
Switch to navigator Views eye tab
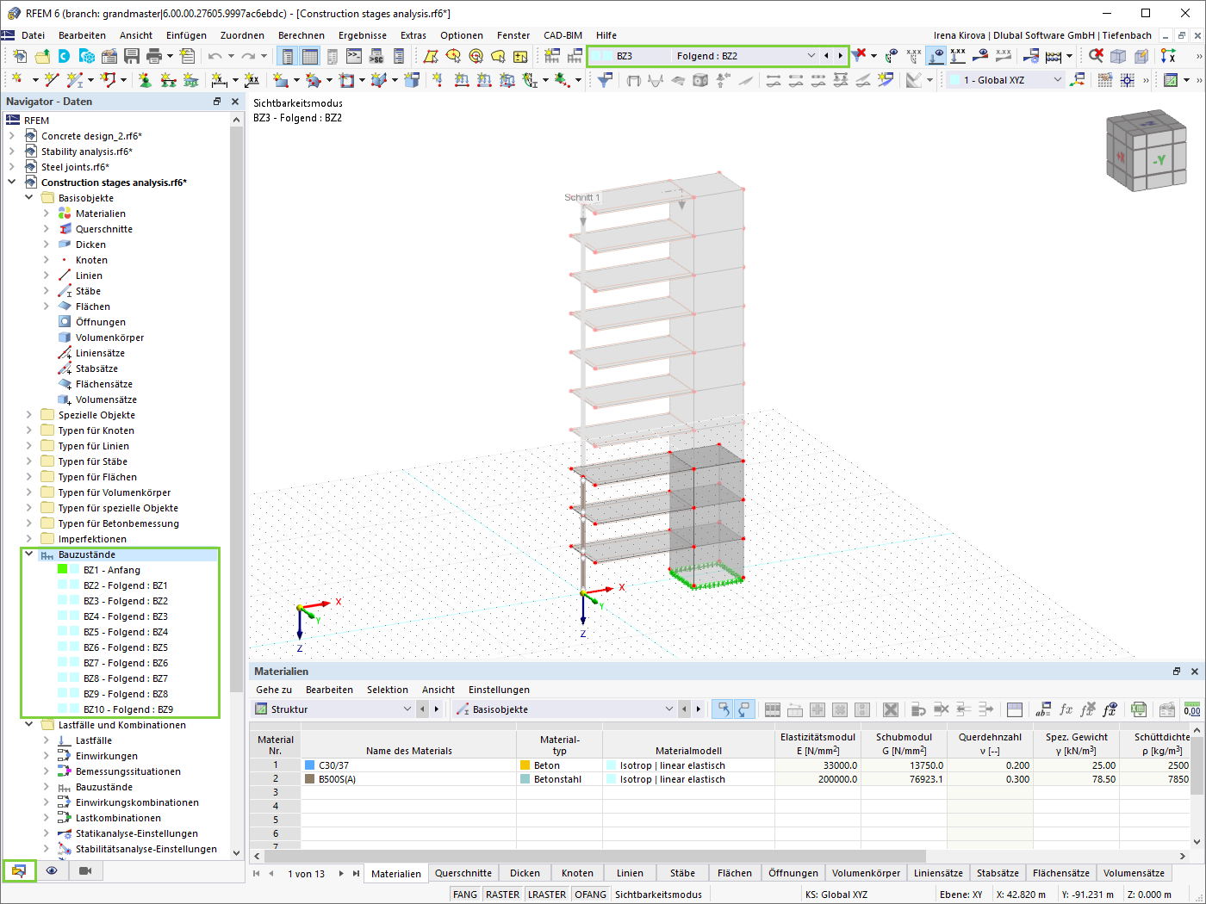(x=52, y=870)
